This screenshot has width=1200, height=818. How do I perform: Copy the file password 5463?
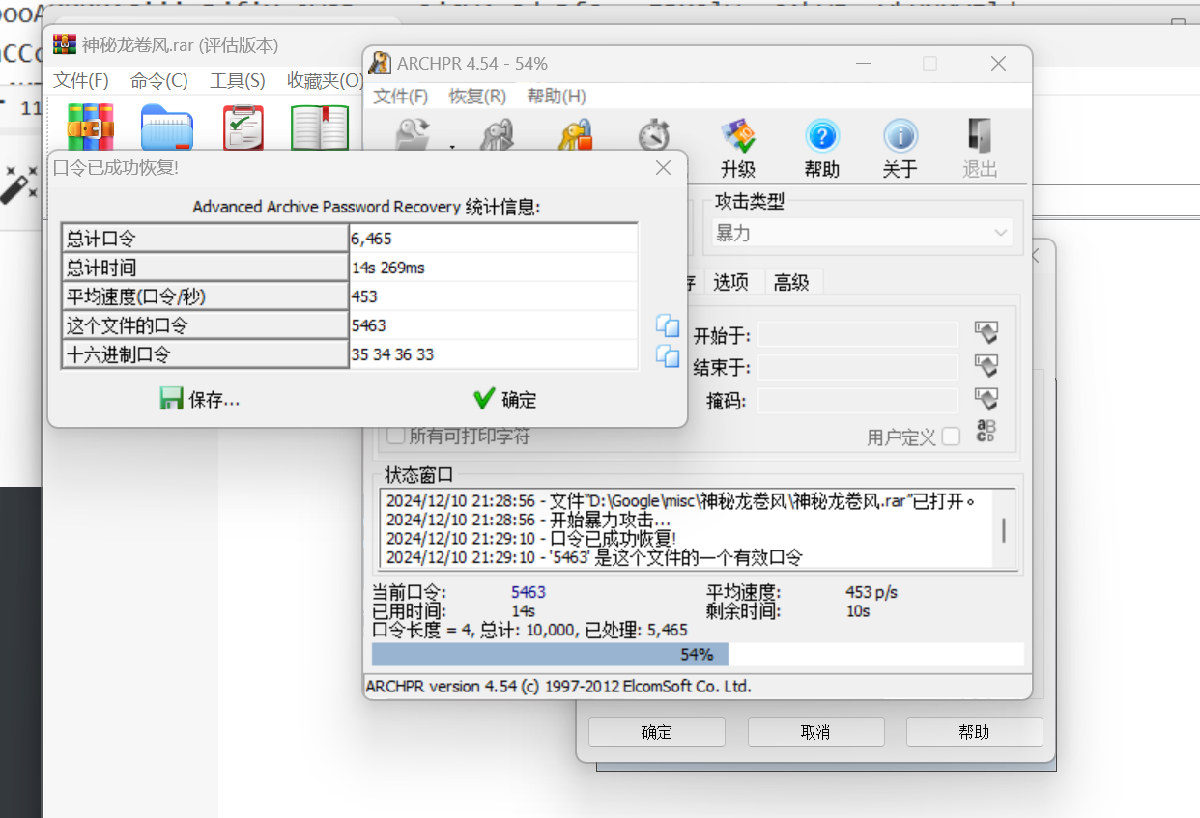pyautogui.click(x=668, y=325)
